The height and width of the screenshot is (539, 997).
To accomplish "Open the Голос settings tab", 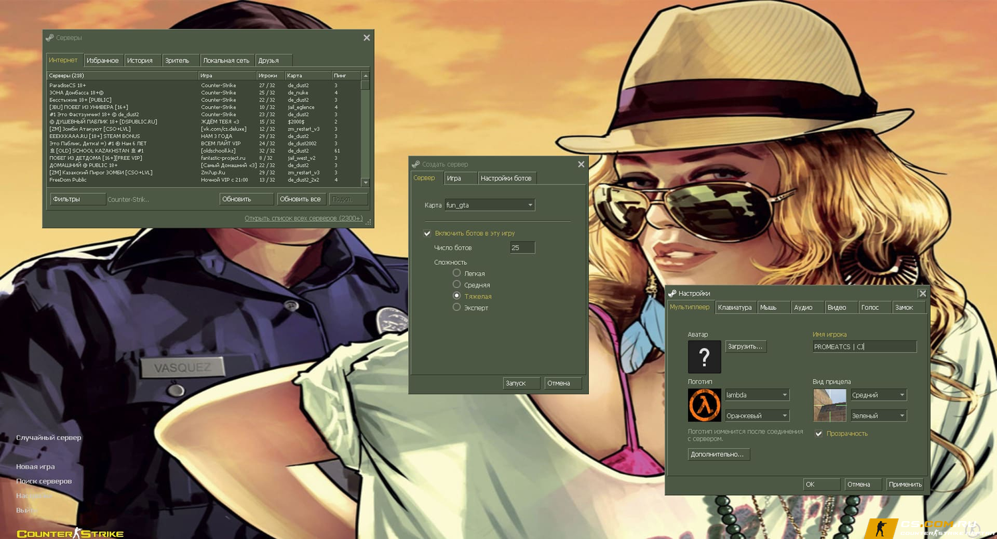I will [875, 307].
